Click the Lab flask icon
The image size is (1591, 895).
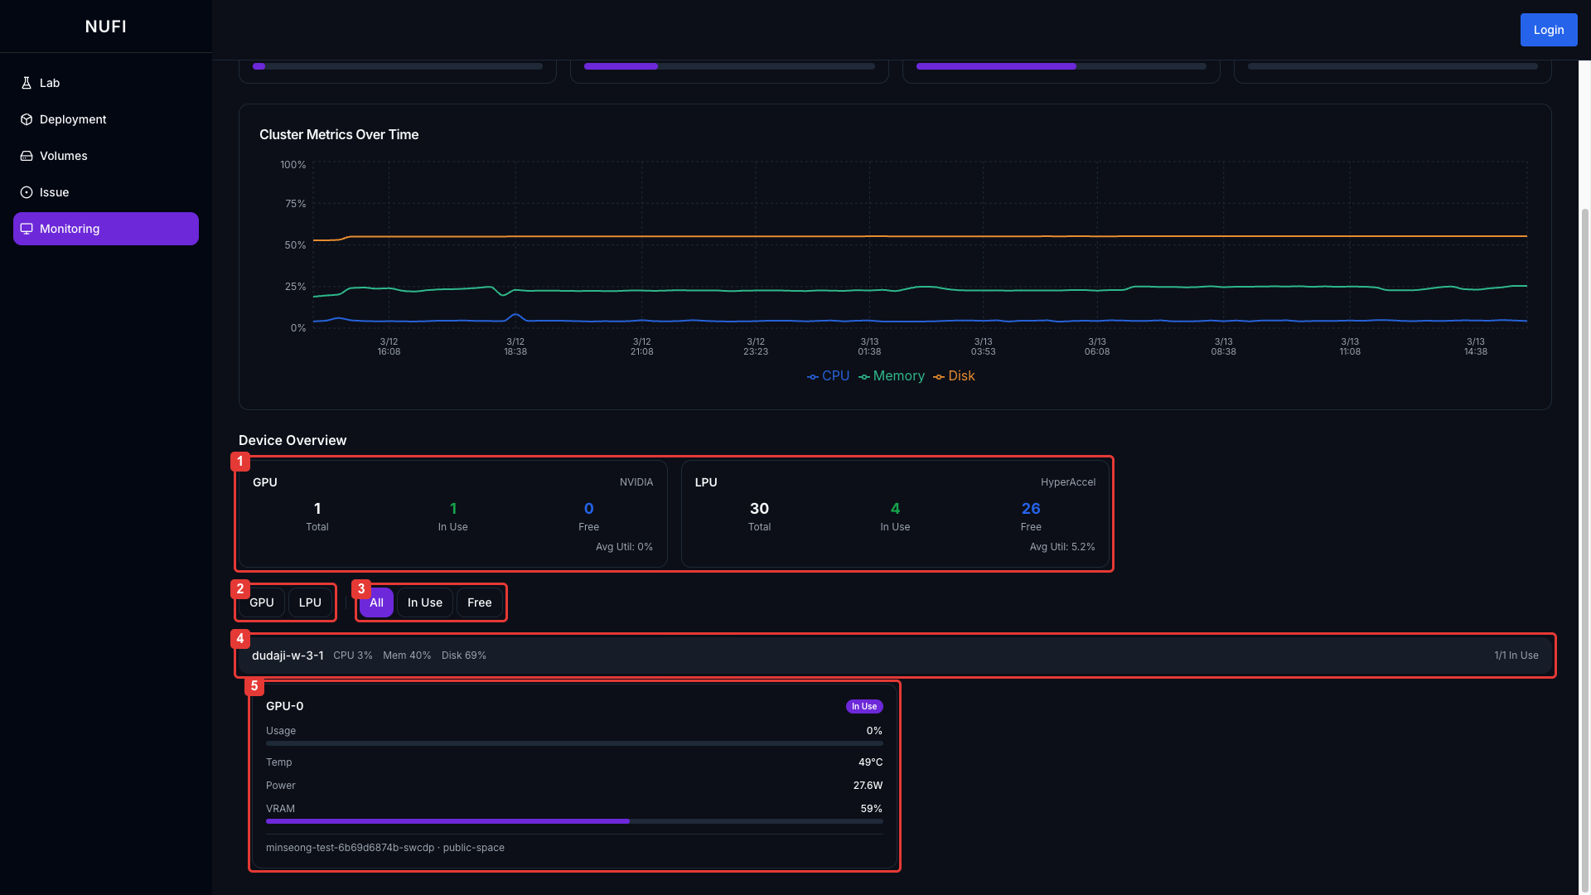(27, 83)
